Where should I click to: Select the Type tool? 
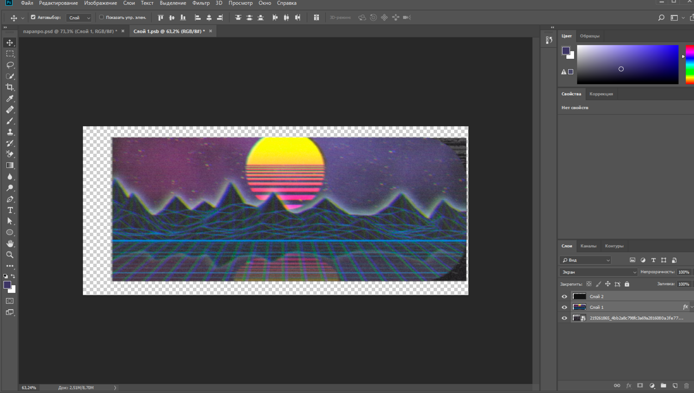tap(10, 210)
